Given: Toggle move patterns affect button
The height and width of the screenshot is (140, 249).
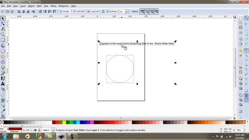Looking at the screenshot, I should 156,11.
